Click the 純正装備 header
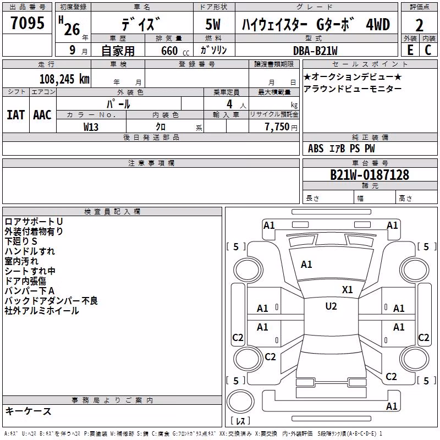The width and height of the screenshot is (440, 440). pos(370,137)
